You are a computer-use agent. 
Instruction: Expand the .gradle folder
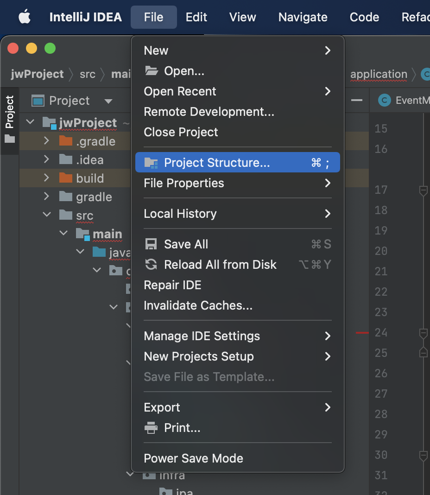point(46,141)
